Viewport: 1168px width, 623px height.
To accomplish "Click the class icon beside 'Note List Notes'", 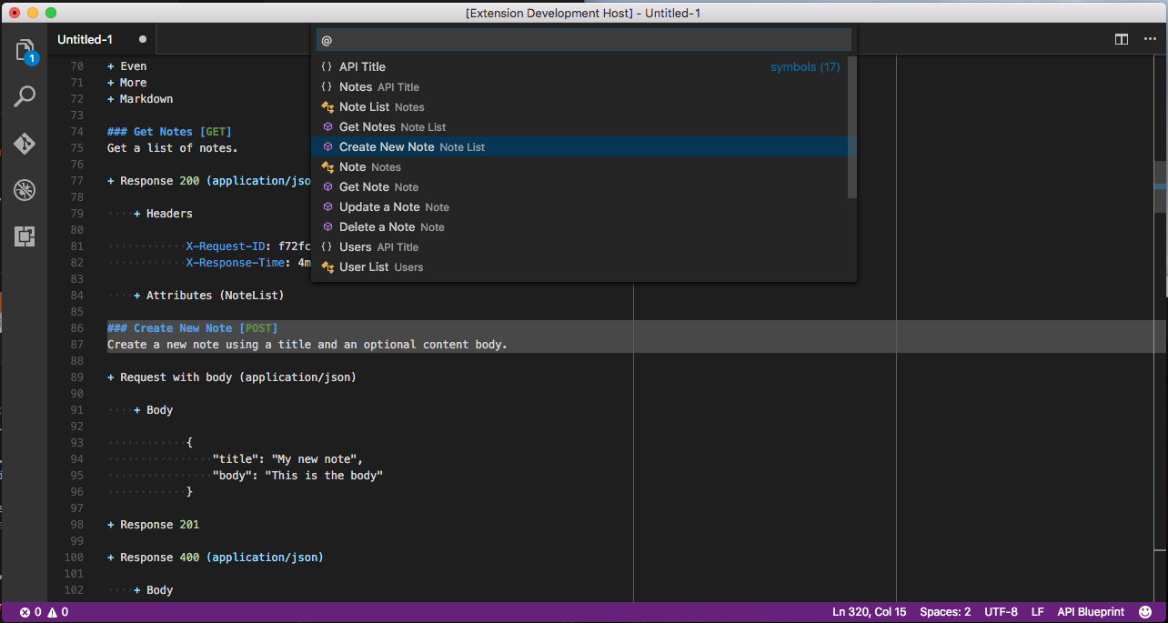I will click(327, 106).
